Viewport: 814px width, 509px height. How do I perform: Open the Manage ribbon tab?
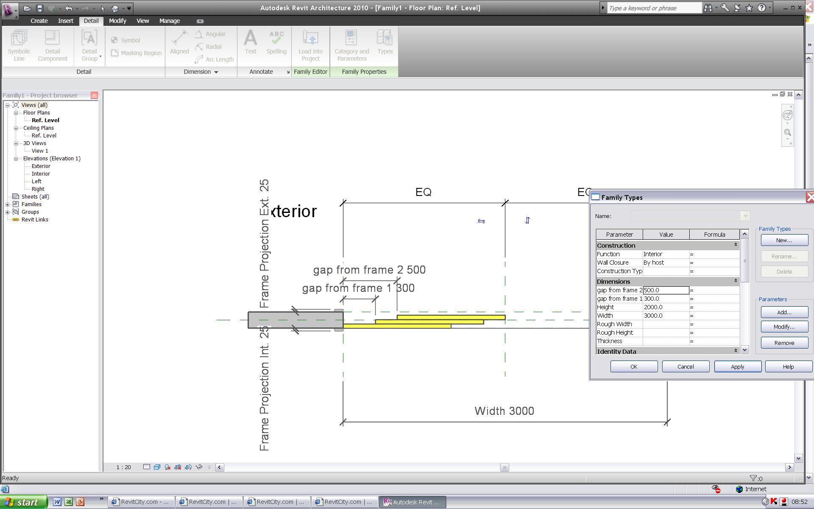point(169,21)
